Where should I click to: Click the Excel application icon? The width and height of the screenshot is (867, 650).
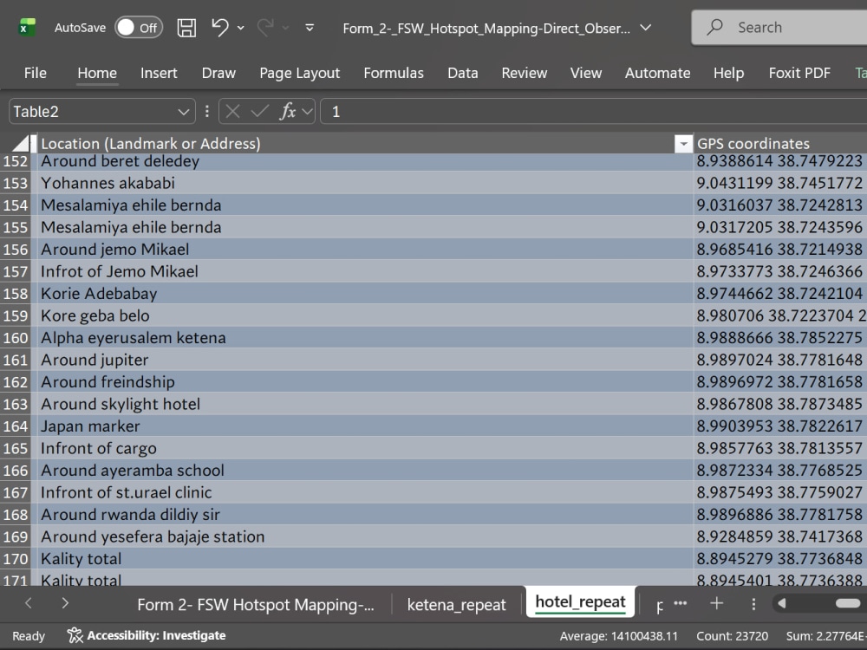click(x=27, y=27)
